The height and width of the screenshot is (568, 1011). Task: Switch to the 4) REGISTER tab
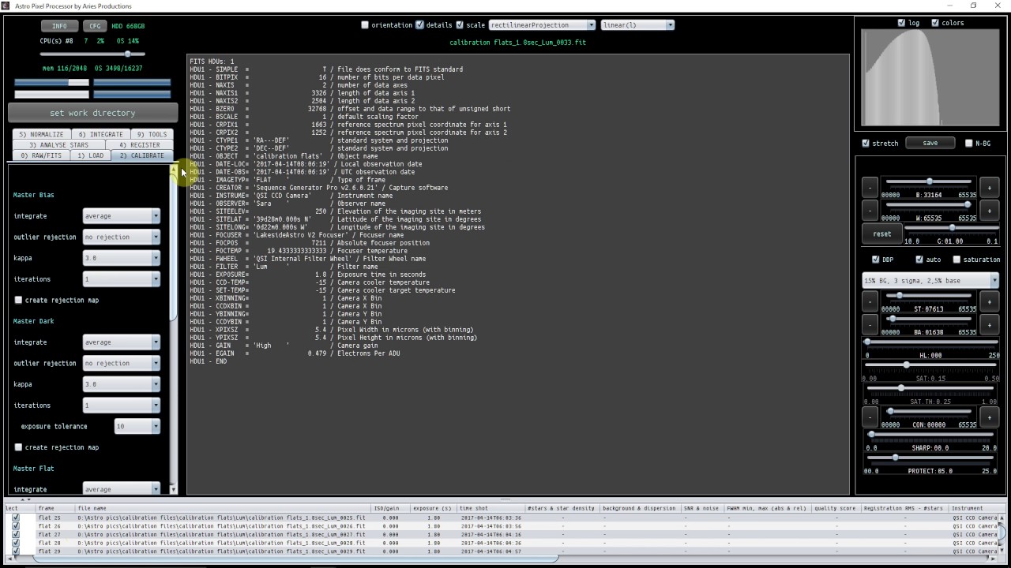(x=139, y=145)
